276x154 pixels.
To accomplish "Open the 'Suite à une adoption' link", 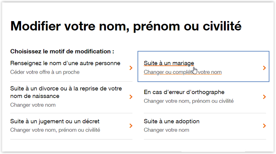I will pos(171,122).
